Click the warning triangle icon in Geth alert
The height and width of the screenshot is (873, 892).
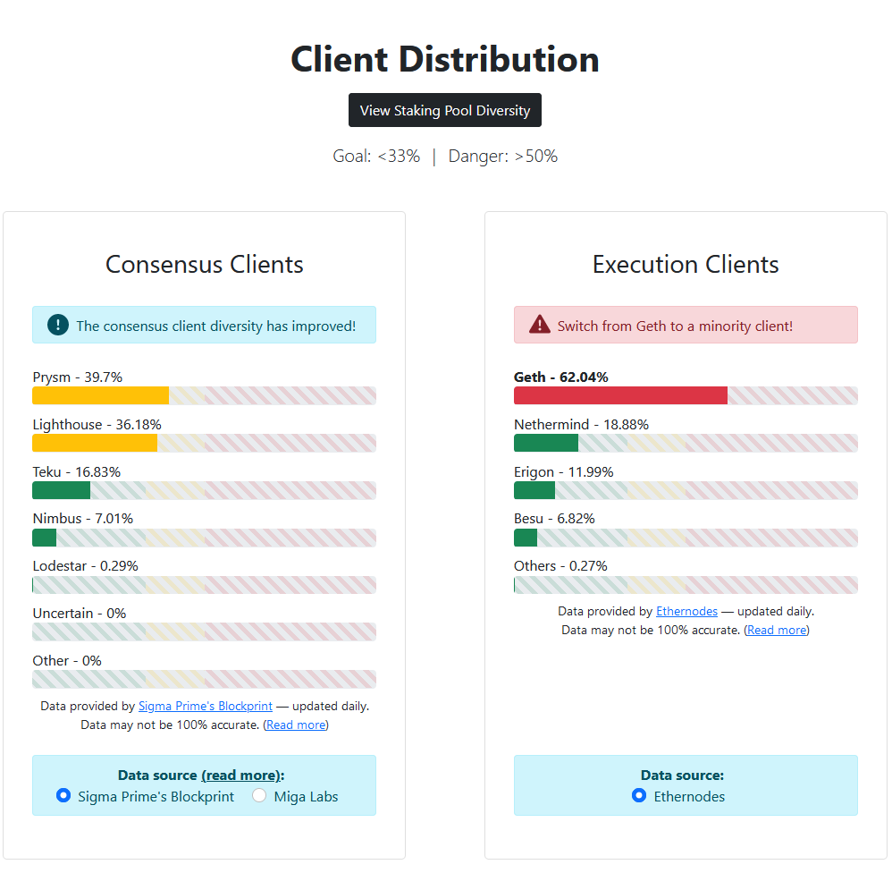tap(539, 325)
